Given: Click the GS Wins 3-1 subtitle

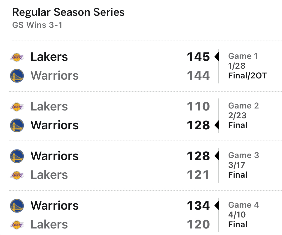Looking at the screenshot, I should pos(37,25).
